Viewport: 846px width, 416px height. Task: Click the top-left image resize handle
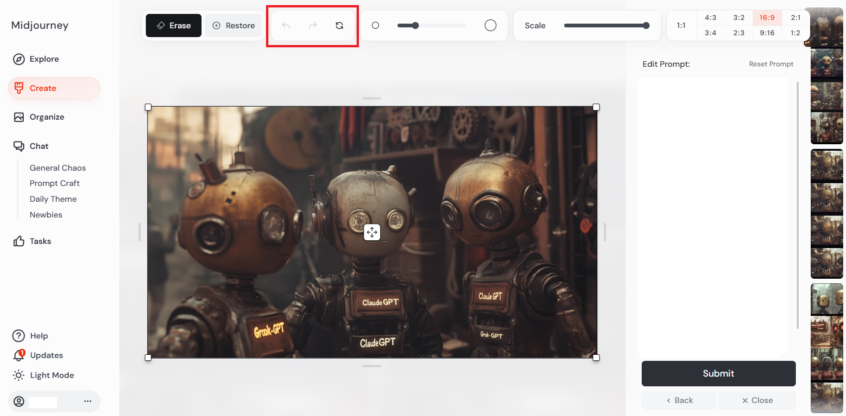(x=148, y=107)
